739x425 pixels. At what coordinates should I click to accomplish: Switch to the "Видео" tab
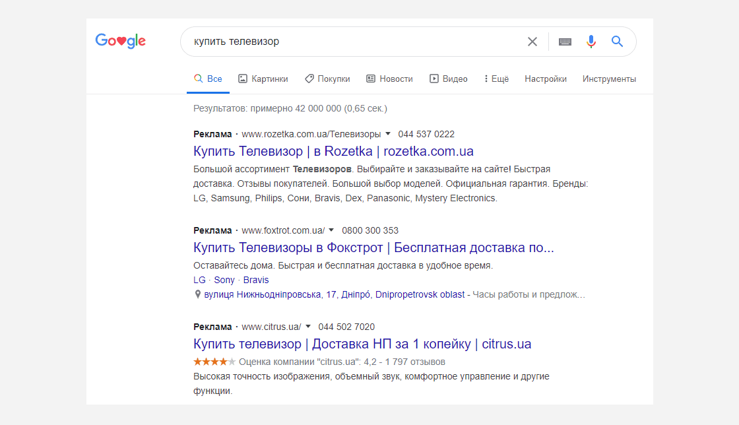pyautogui.click(x=448, y=79)
